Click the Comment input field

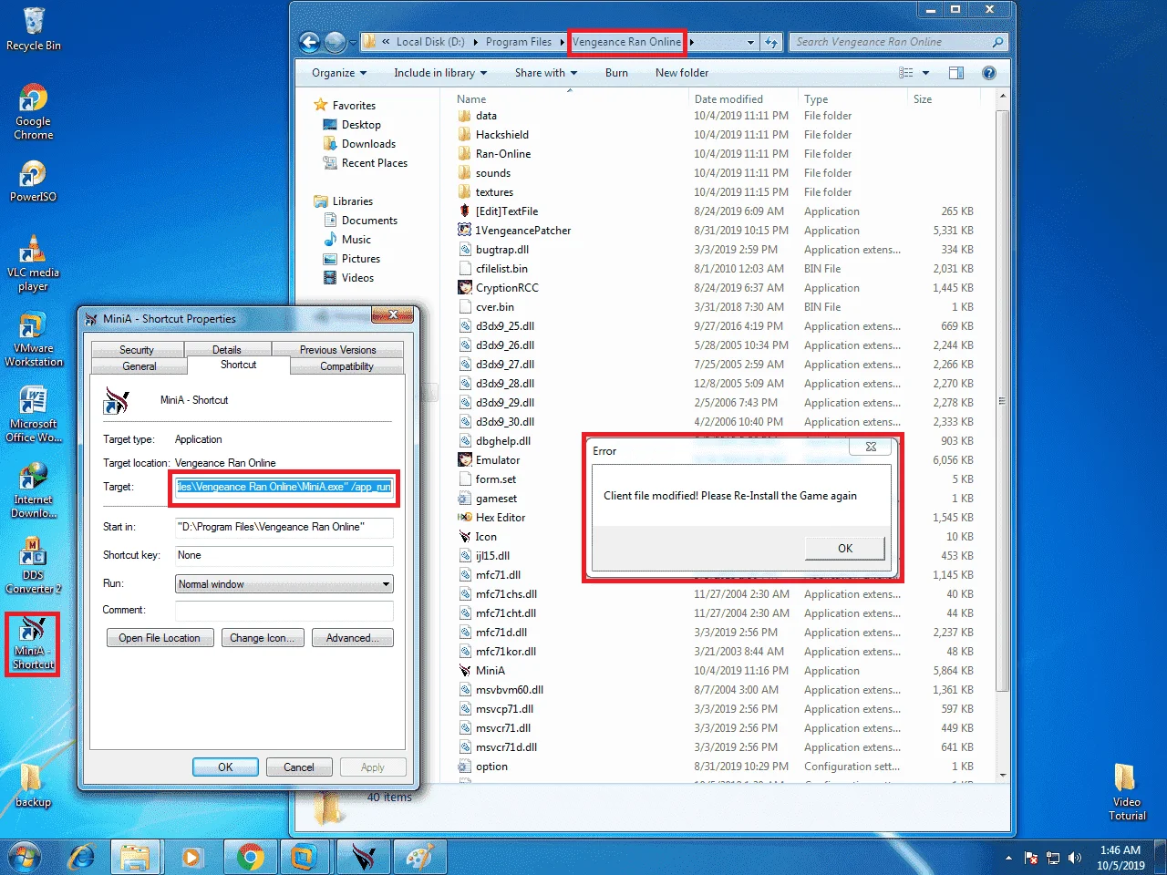[x=284, y=610]
